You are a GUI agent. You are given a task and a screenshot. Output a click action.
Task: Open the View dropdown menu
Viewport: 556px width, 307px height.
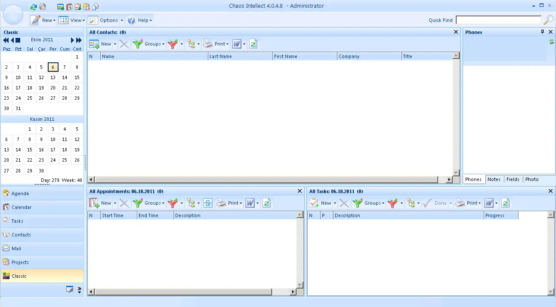point(72,20)
